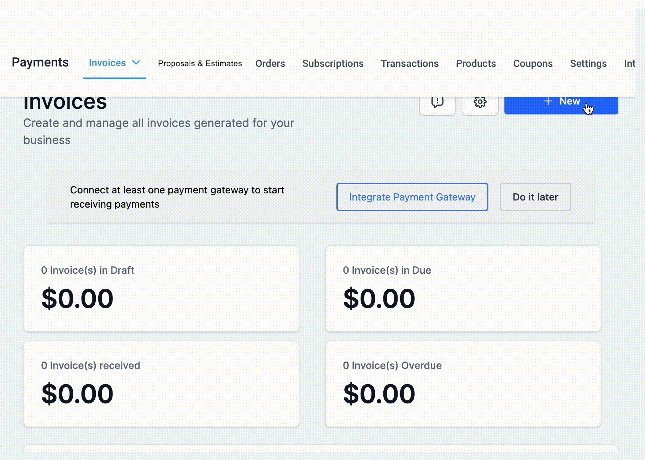Click the feedback speech bubble icon
Viewport: 645px width, 460px height.
tap(437, 102)
